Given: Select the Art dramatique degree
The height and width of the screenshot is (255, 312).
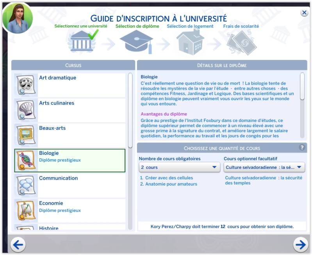Looking at the screenshot, I should click(x=70, y=85).
